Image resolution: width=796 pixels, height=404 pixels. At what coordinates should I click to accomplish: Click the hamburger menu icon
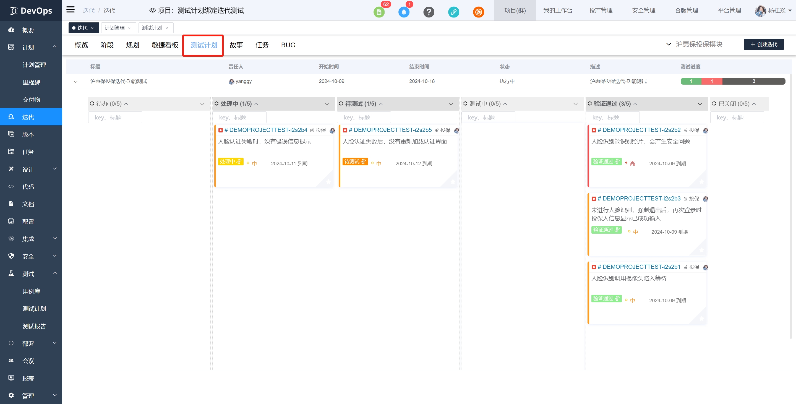(71, 10)
